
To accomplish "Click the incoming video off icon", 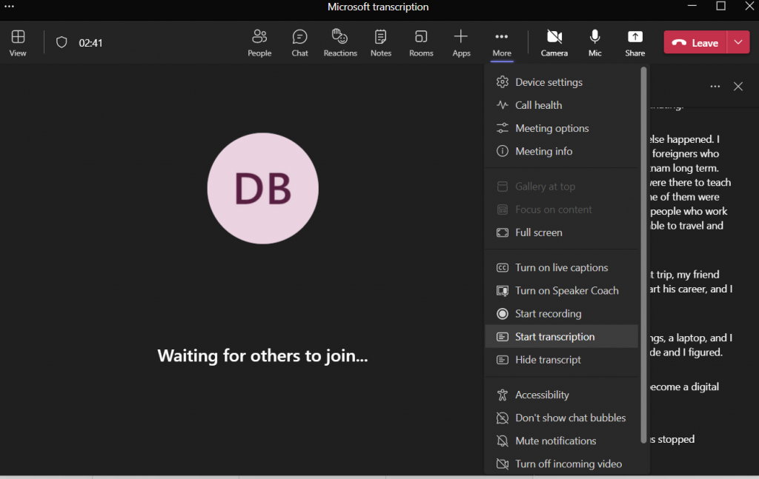I will click(x=503, y=464).
